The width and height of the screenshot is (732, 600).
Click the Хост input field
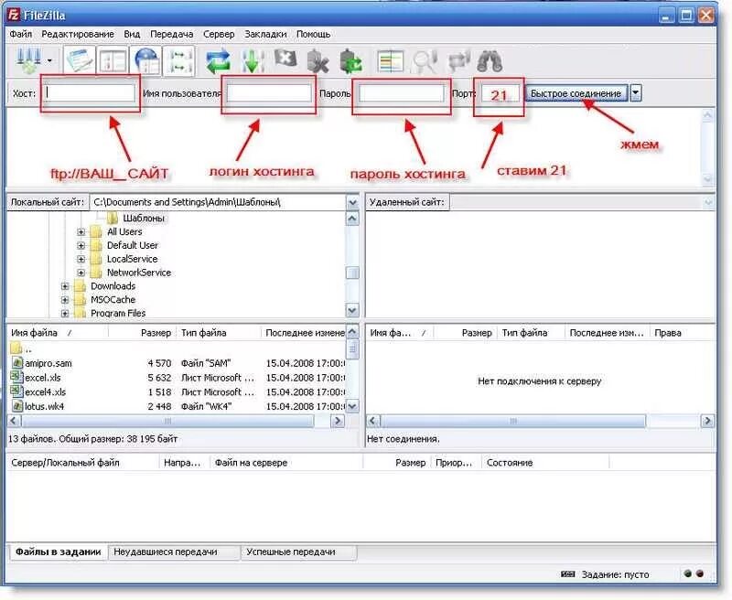click(90, 93)
